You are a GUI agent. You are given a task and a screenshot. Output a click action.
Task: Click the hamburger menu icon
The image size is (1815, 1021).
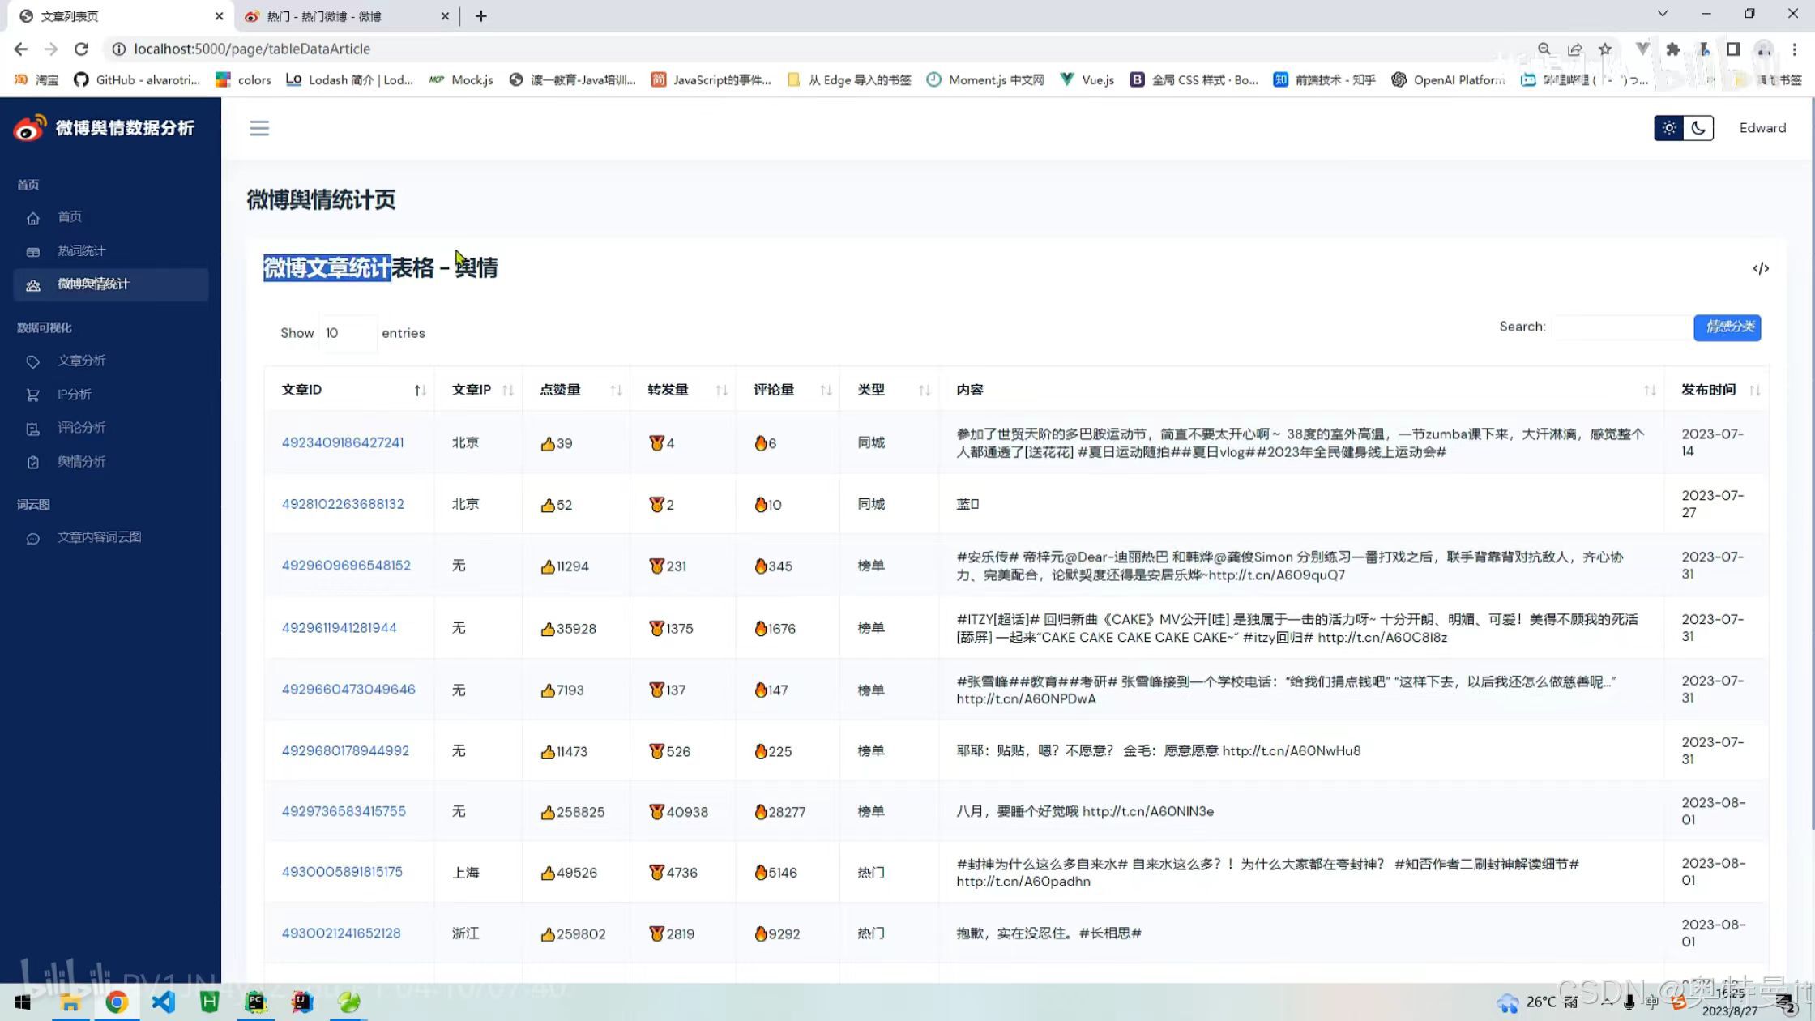(x=258, y=128)
